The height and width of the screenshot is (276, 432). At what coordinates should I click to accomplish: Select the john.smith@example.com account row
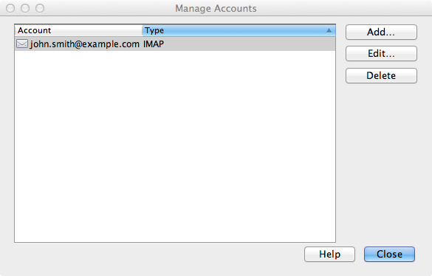point(175,44)
